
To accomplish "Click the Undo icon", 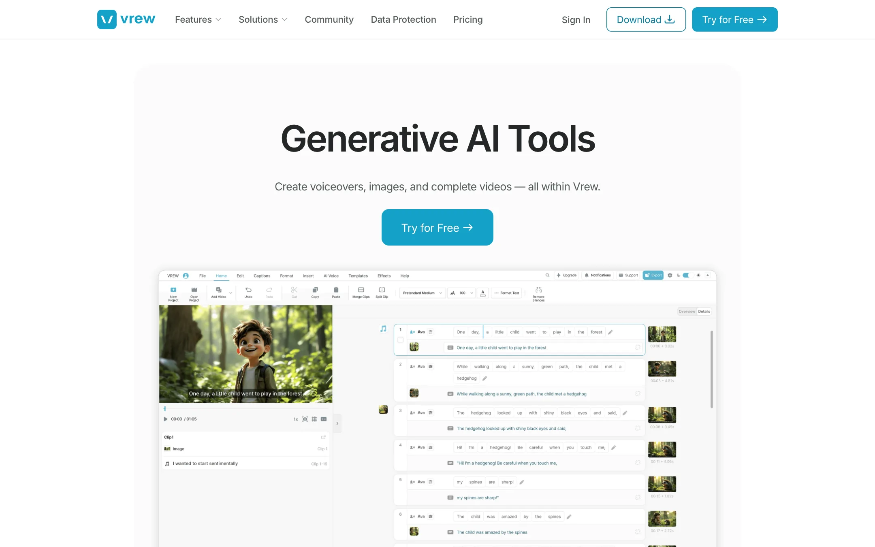I will coord(248,290).
